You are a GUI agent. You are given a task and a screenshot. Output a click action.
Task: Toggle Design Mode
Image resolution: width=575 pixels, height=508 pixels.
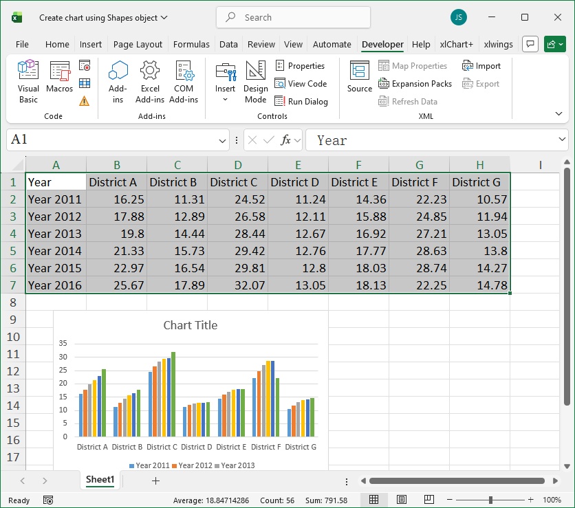click(256, 82)
